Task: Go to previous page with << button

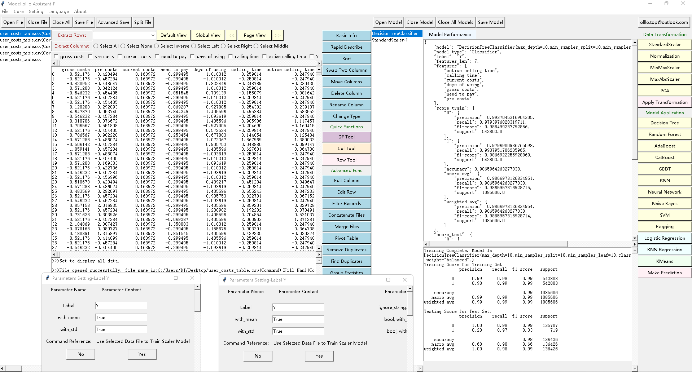Action: pos(231,35)
